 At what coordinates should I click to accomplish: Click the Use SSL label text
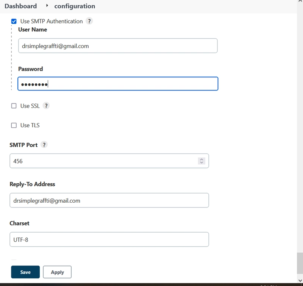[30, 106]
